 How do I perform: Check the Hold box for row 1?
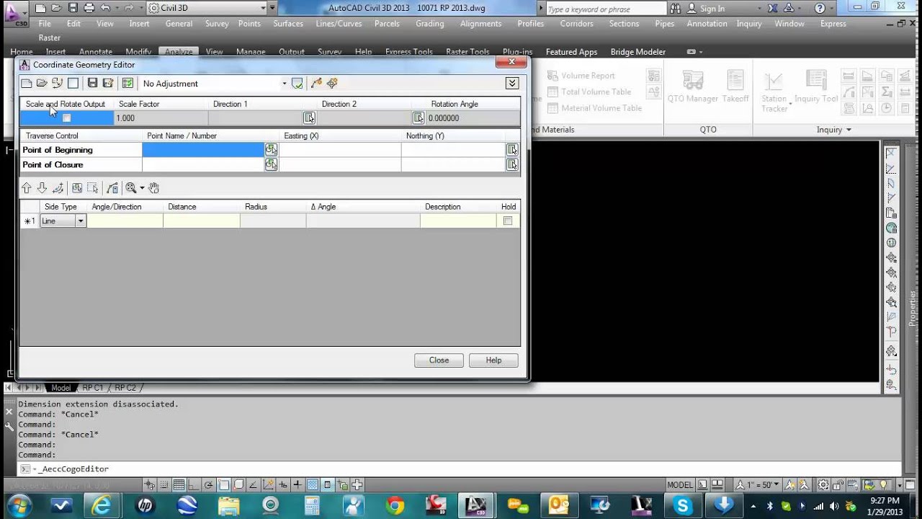pos(508,221)
